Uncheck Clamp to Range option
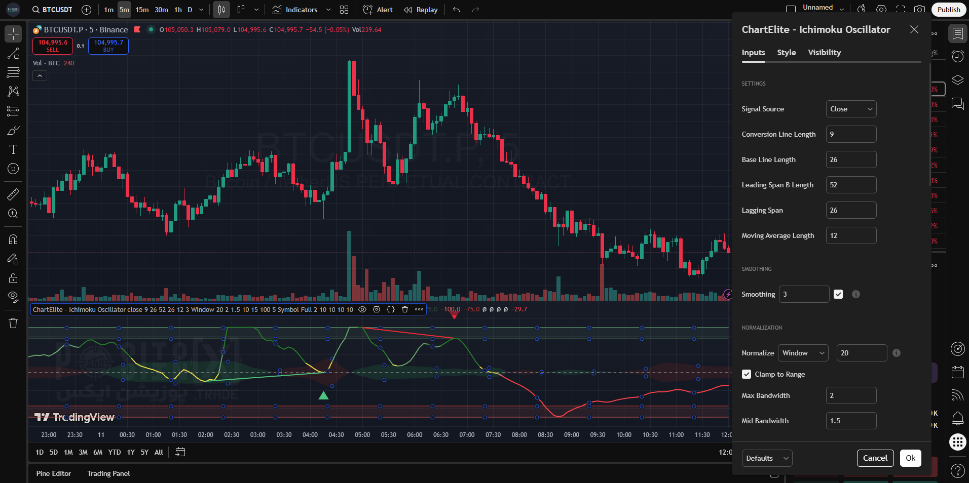This screenshot has width=969, height=483. tap(747, 374)
